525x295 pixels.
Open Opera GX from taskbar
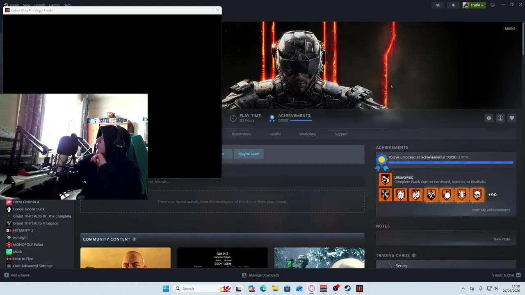click(311, 288)
